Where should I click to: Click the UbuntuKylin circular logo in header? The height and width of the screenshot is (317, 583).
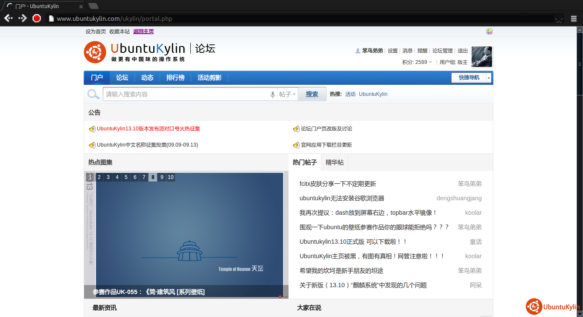click(x=95, y=52)
